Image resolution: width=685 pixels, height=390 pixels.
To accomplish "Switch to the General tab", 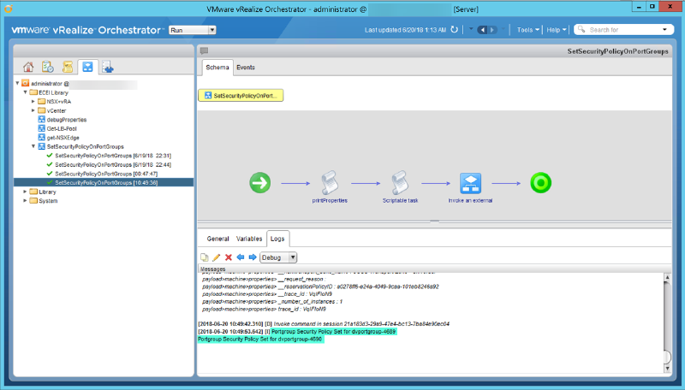I will (x=218, y=239).
